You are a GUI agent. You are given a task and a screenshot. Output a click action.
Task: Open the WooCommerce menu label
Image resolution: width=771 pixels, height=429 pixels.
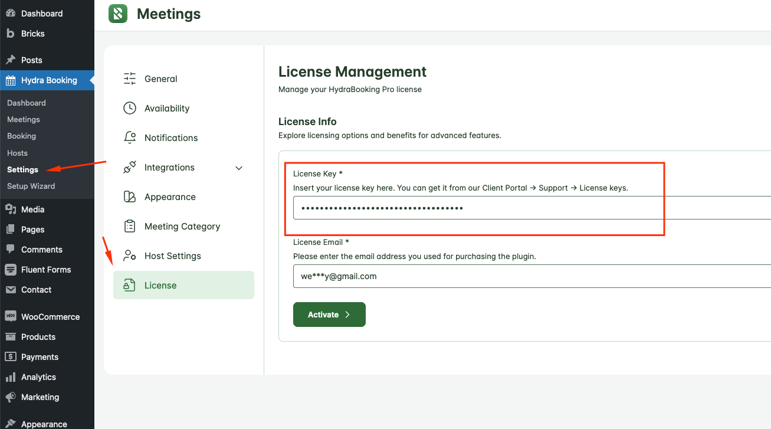51,317
